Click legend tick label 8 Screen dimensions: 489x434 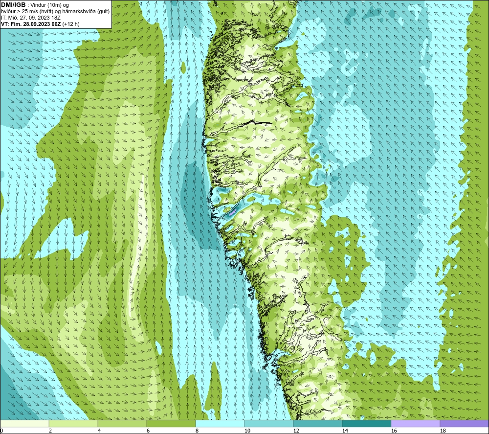(197, 431)
